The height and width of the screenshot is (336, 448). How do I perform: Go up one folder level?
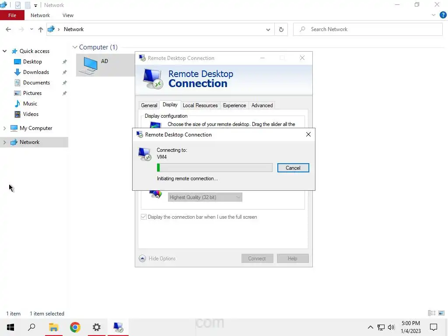click(x=41, y=29)
